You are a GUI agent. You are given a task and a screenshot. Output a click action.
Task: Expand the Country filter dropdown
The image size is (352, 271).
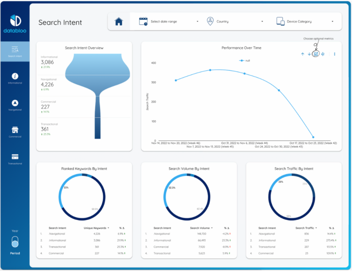tap(235, 22)
